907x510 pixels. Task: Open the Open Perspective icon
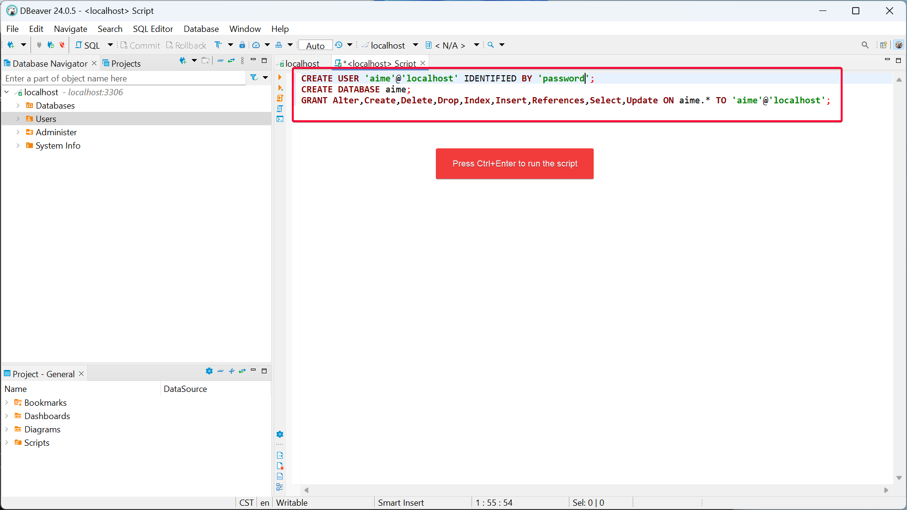pyautogui.click(x=883, y=45)
